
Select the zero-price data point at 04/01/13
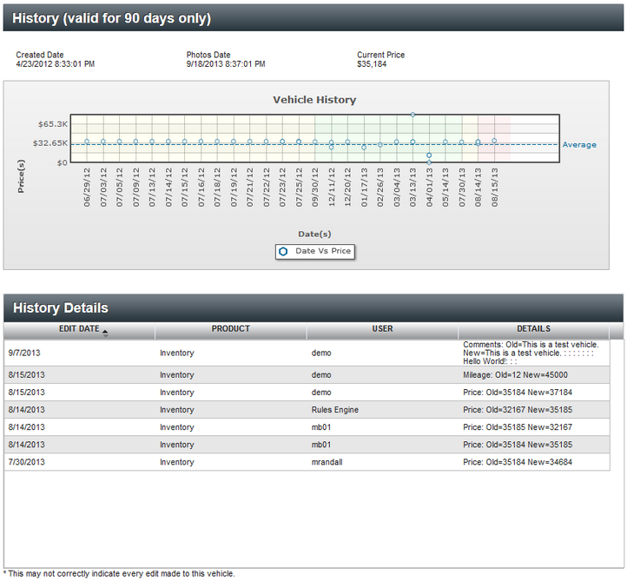pos(429,162)
